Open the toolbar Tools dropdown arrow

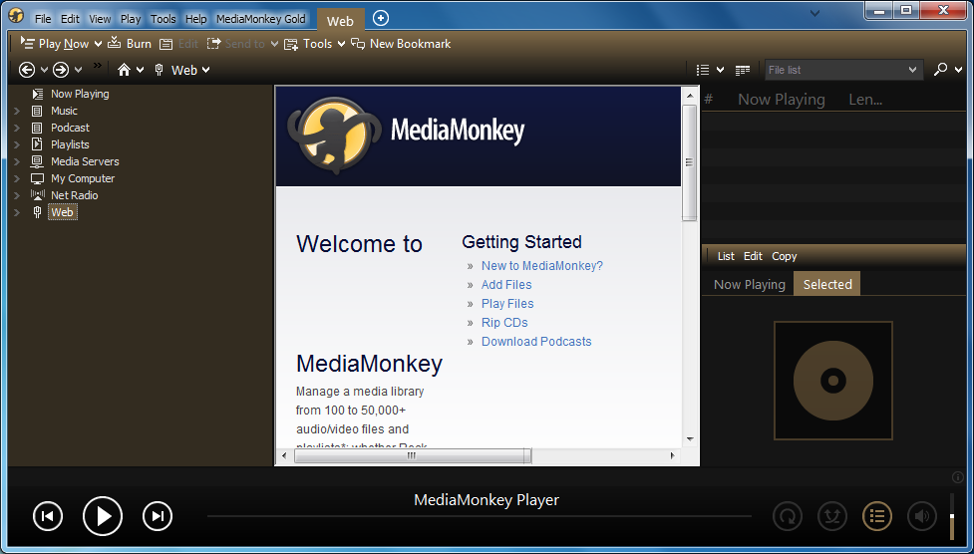coord(341,44)
